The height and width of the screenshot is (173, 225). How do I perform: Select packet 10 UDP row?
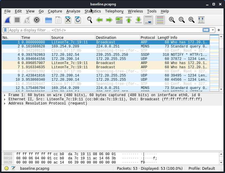click(106, 80)
